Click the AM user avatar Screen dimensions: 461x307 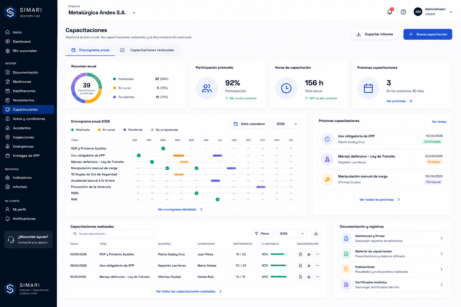pyautogui.click(x=418, y=12)
